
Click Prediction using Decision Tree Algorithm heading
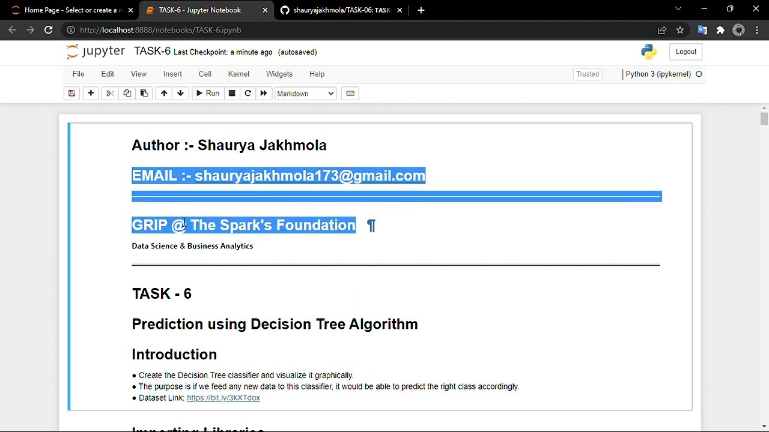pyautogui.click(x=275, y=324)
